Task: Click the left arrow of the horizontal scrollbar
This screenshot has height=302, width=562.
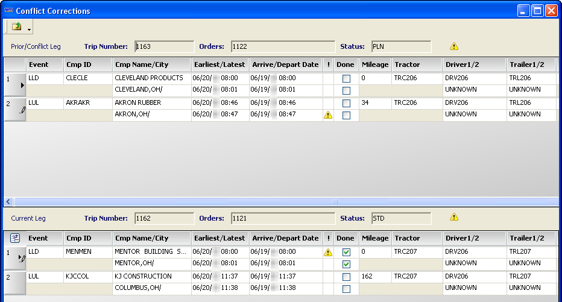Action: [8, 202]
